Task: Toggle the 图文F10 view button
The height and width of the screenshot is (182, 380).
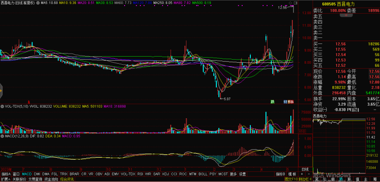Action: pyautogui.click(x=290, y=179)
